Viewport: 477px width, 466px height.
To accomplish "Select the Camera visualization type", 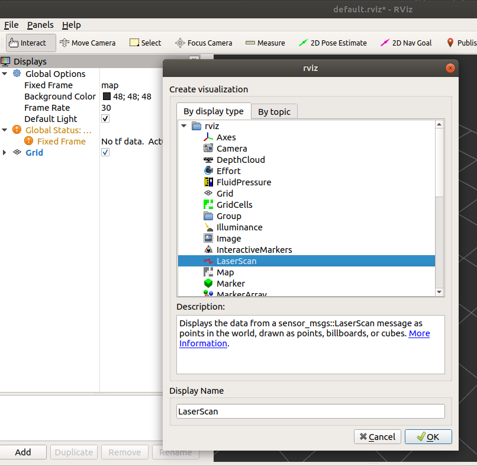I will pos(231,149).
